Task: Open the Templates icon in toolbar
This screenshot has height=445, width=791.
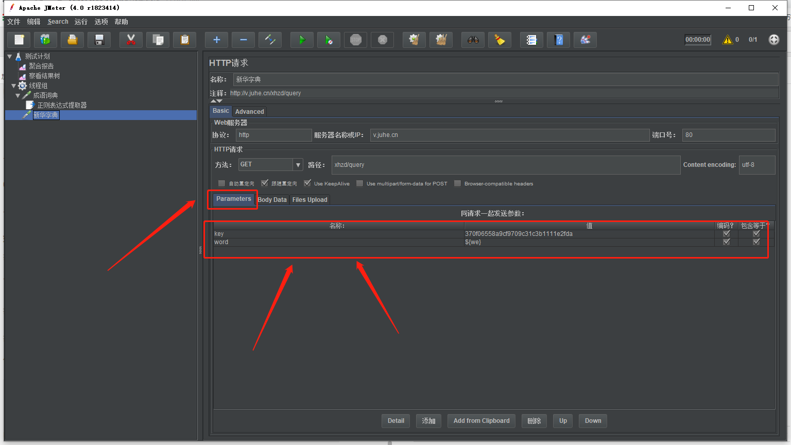Action: coord(45,40)
